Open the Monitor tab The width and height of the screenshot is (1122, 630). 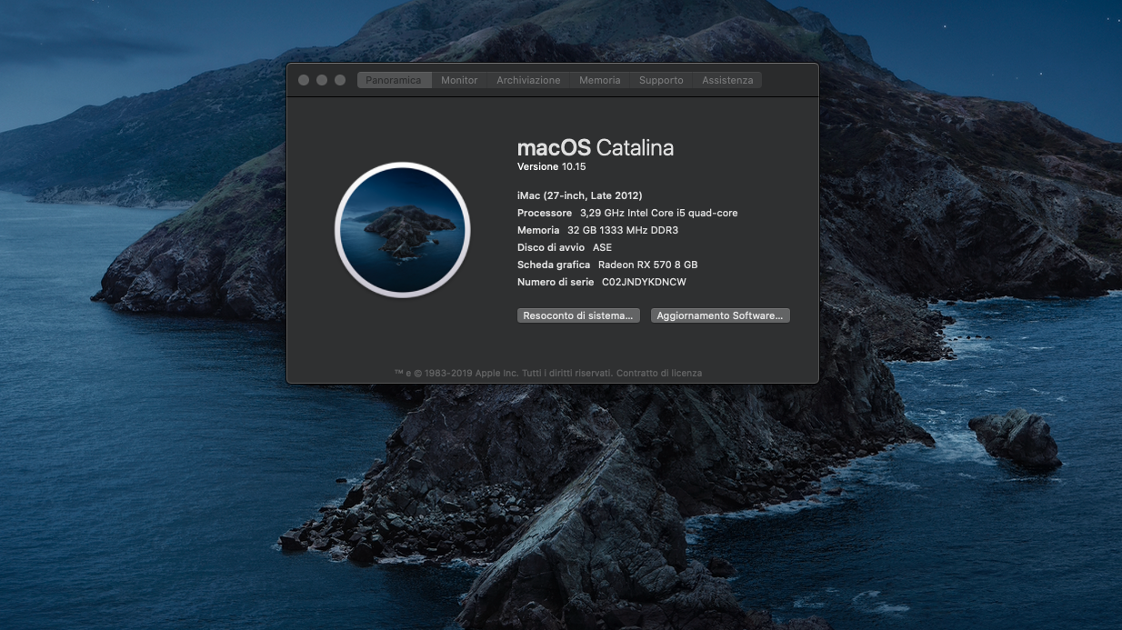tap(459, 80)
